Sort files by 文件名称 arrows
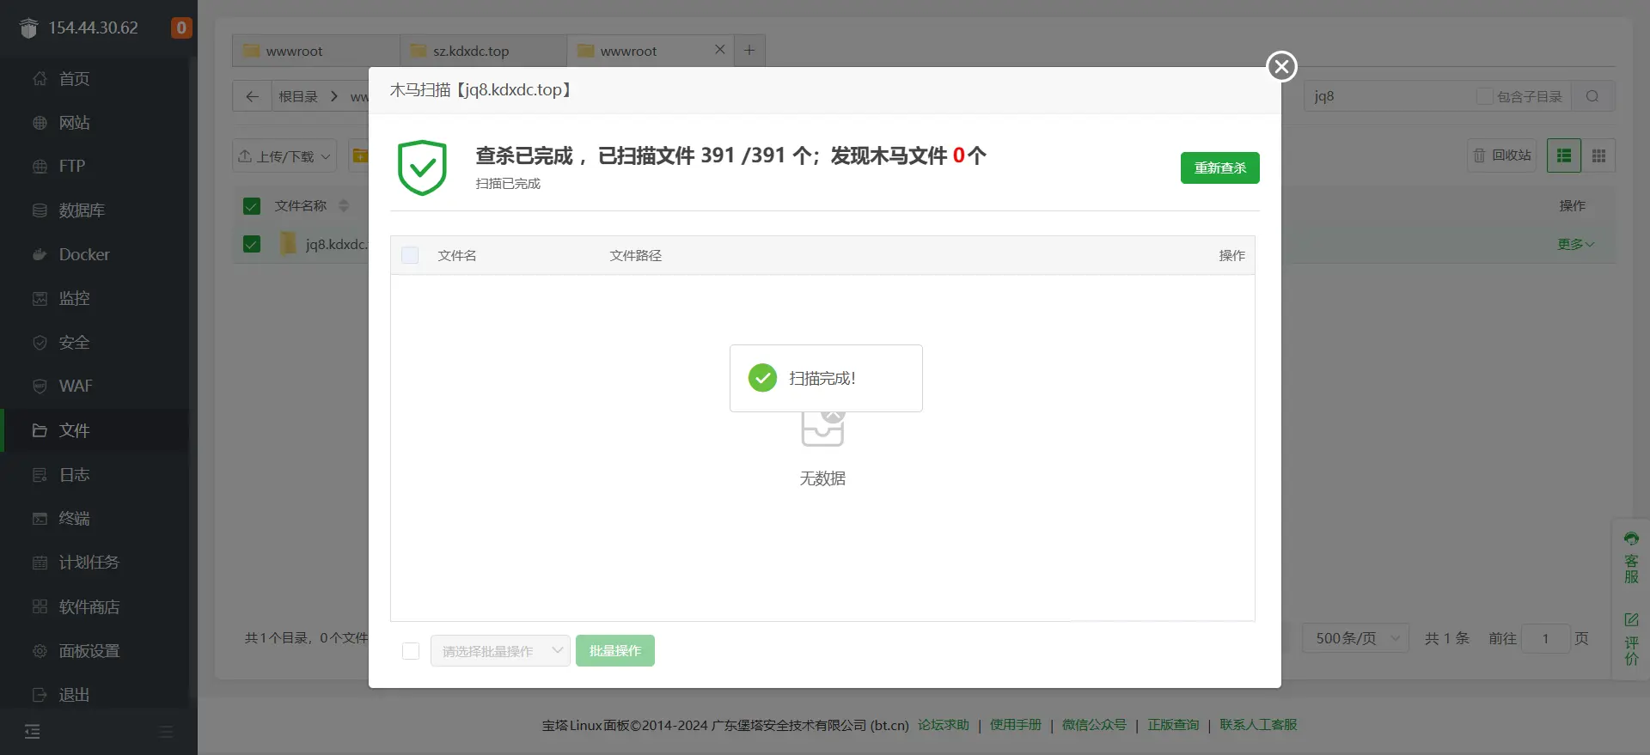1650x755 pixels. point(344,205)
